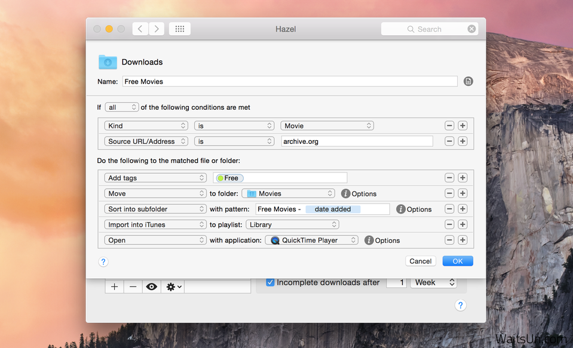Viewport: 573px width, 348px height.
Task: Click the 'archive.org' address text field
Action: 357,141
